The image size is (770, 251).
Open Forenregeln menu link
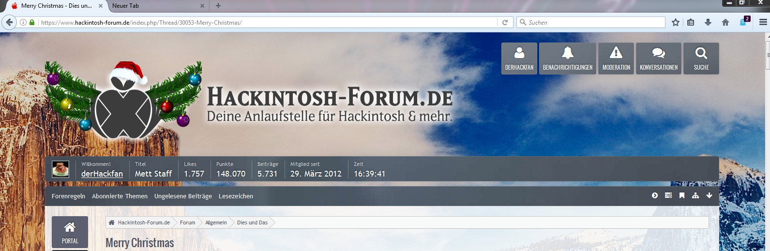pyautogui.click(x=68, y=196)
